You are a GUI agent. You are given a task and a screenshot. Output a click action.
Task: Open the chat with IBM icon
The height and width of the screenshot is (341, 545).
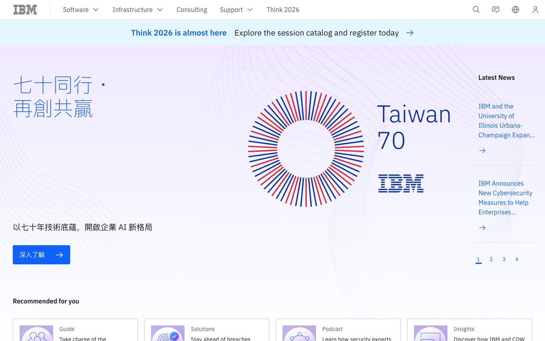point(496,10)
